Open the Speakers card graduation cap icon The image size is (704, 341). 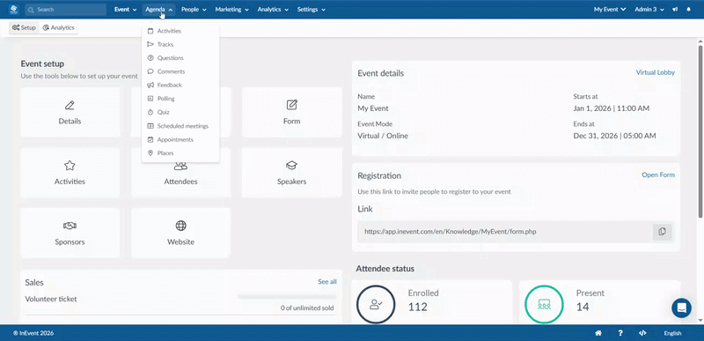(292, 166)
